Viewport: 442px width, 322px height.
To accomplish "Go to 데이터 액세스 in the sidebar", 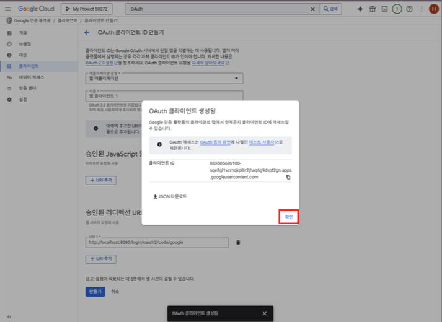I will pos(31,77).
